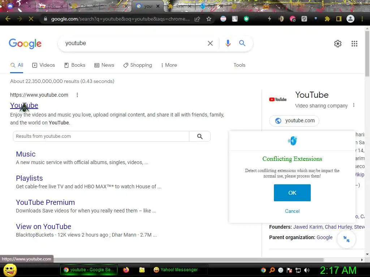
Task: Go back using the browser back arrow
Action: [8, 19]
